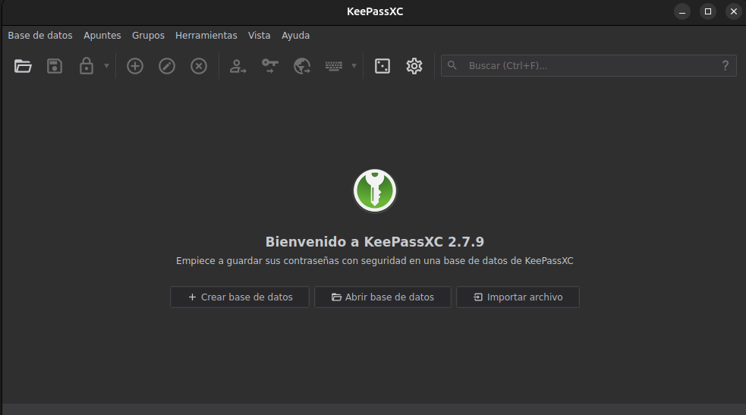The height and width of the screenshot is (415, 746).
Task: Expand the auto-type dropdown arrow
Action: 354,65
